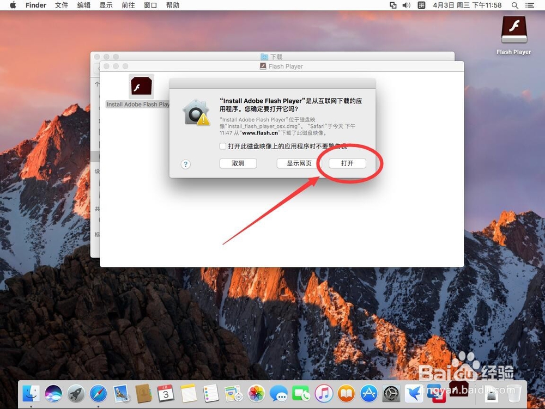Open Photos from the Dock

click(x=256, y=394)
